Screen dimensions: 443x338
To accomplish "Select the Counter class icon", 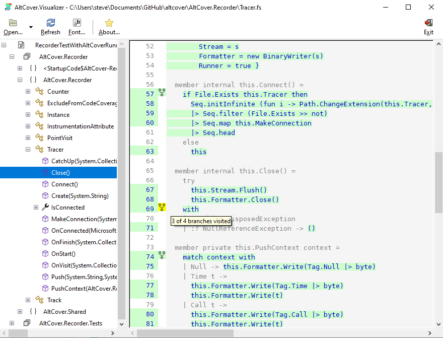I will [x=39, y=91].
